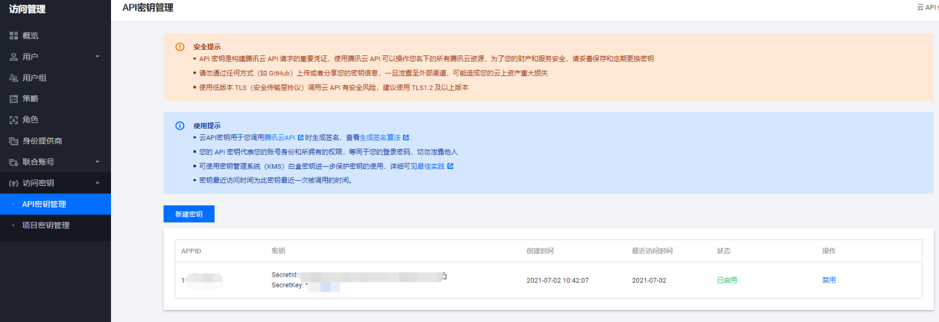
Task: Click the 角色 role icon
Action: click(x=14, y=120)
